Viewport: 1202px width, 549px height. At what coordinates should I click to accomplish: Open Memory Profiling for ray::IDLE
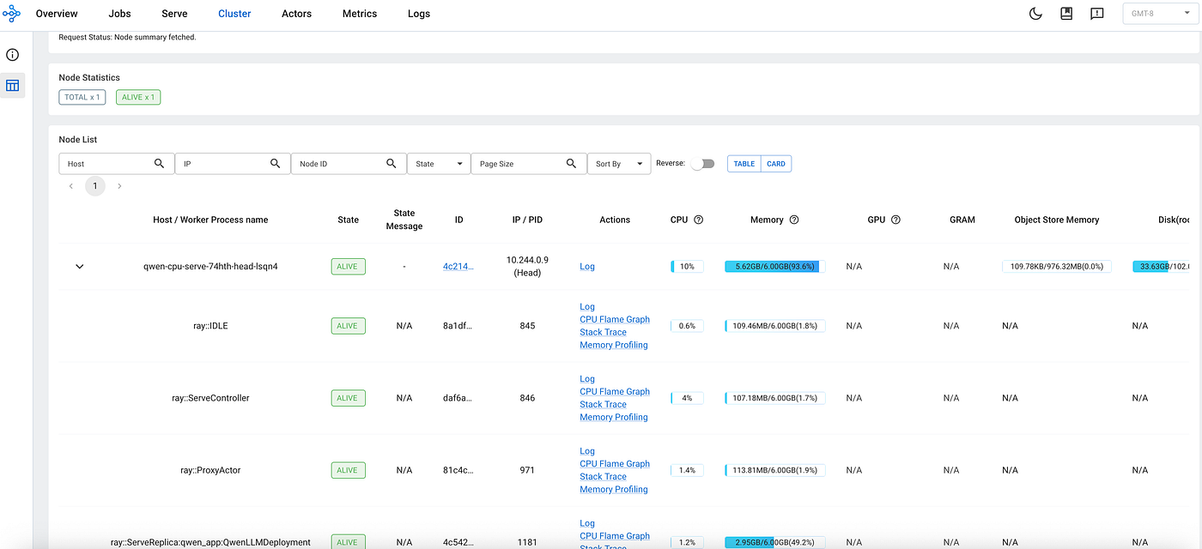click(x=614, y=345)
